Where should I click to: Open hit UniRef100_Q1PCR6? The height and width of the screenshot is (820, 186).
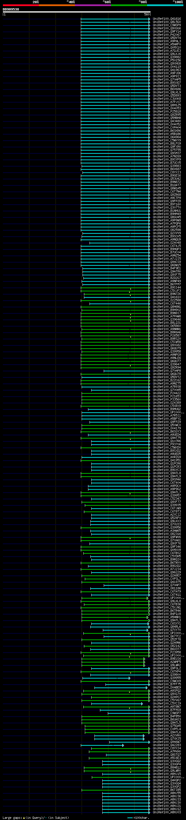click(x=167, y=463)
